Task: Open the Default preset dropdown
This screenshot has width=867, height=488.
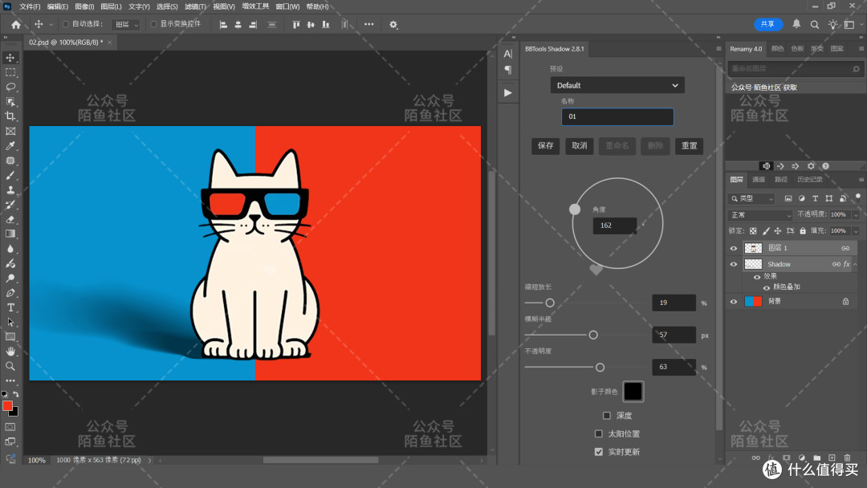Action: coord(617,85)
